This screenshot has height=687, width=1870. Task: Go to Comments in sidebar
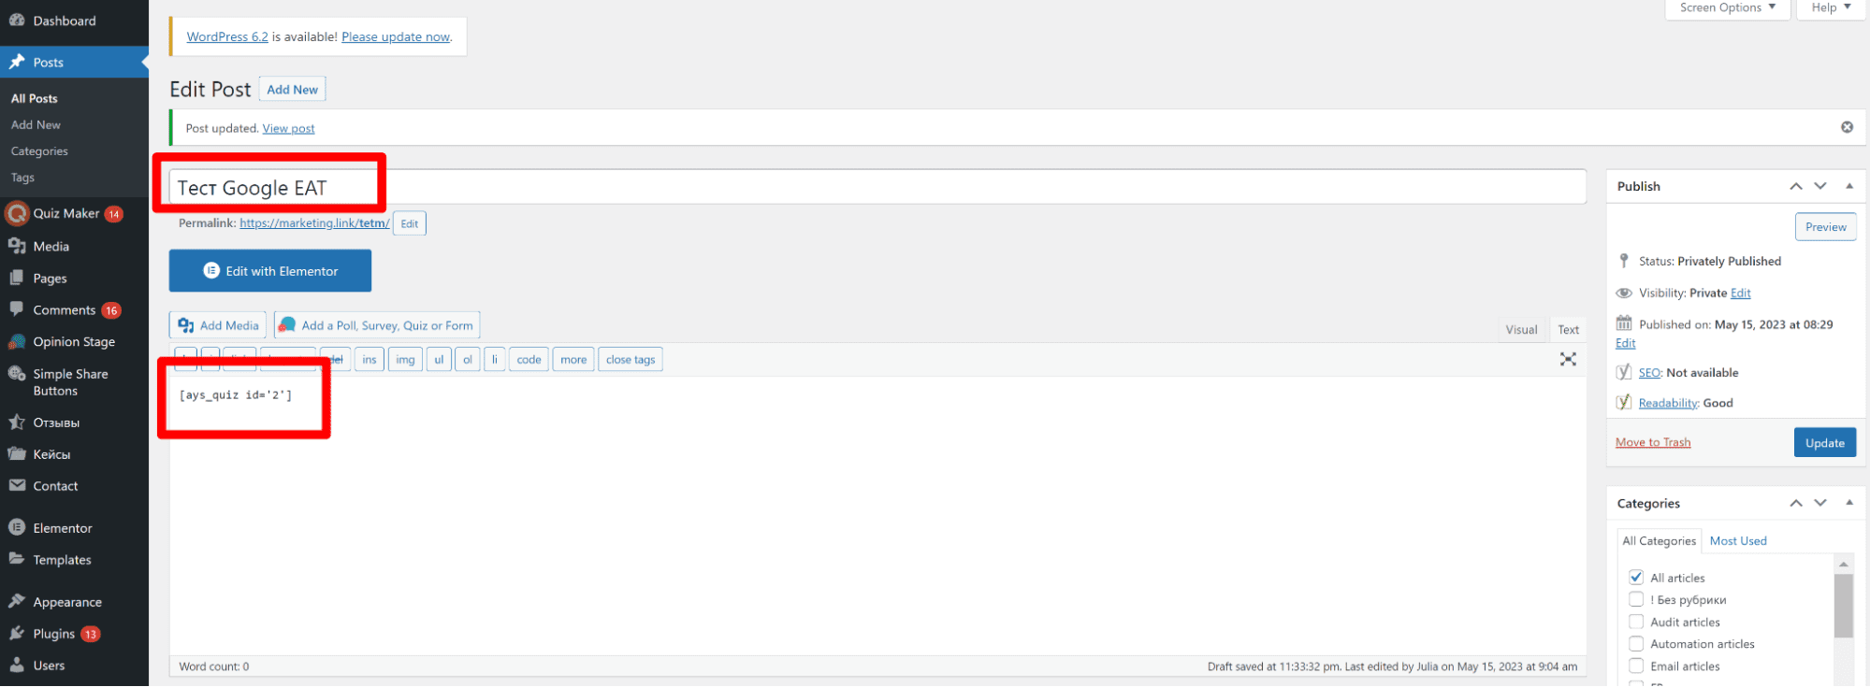[x=64, y=310]
